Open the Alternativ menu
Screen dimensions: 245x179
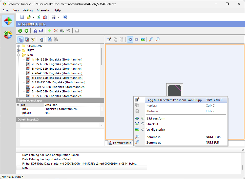coord(43,10)
